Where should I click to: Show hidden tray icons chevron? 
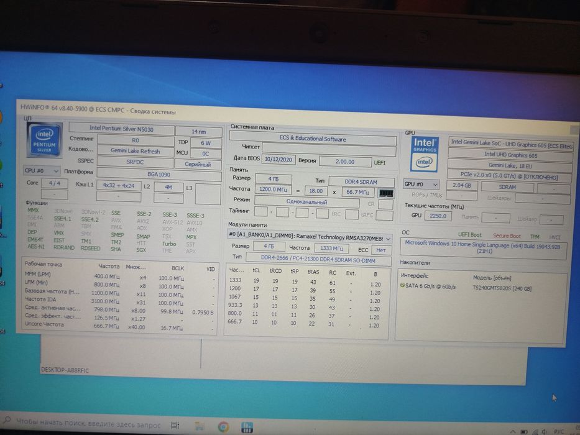click(513, 431)
